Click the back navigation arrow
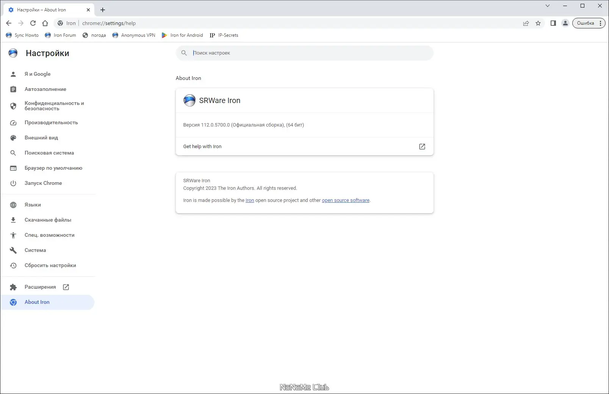 click(8, 23)
